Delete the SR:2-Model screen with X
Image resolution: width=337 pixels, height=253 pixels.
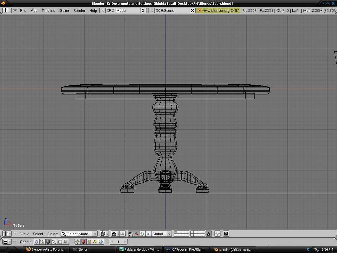point(143,10)
